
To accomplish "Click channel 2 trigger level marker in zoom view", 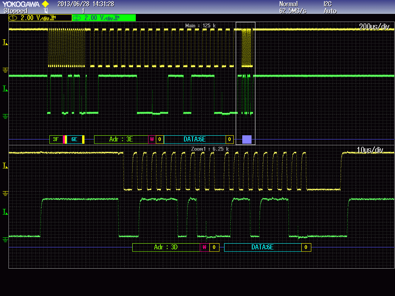I will point(5,212).
